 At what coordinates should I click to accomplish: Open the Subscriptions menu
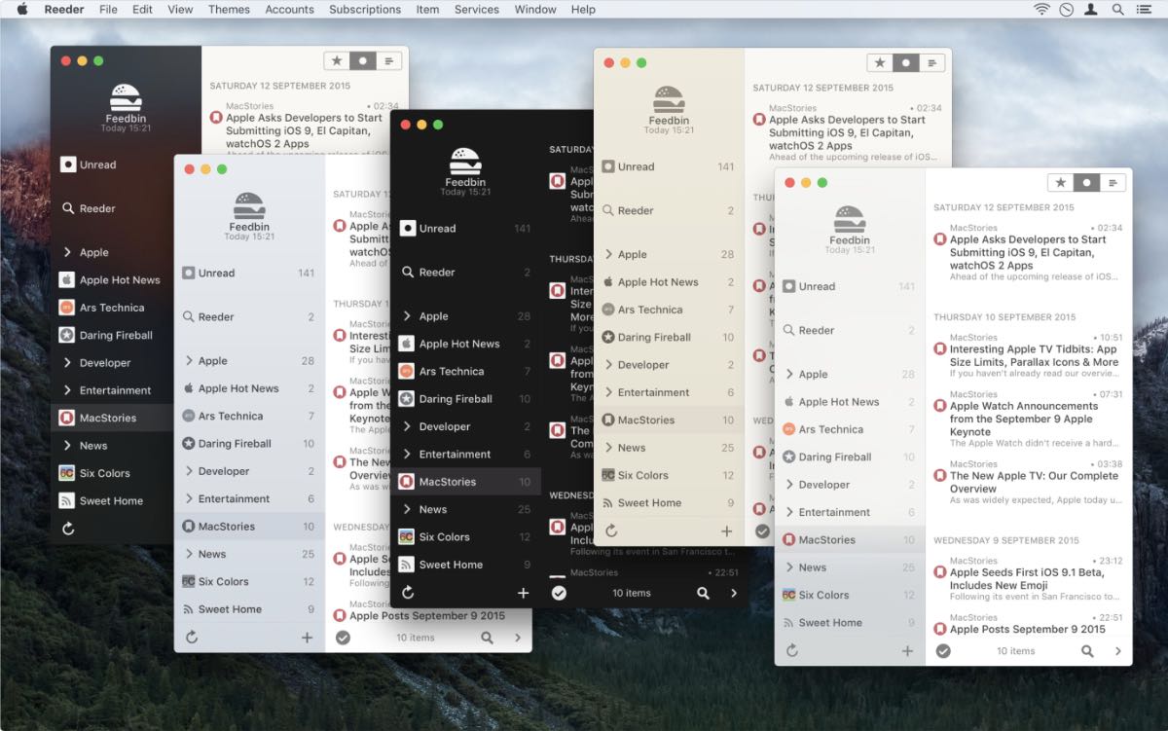(365, 10)
